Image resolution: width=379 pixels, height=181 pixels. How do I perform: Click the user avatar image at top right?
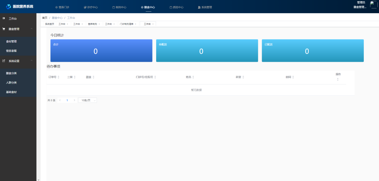pos(373,4)
